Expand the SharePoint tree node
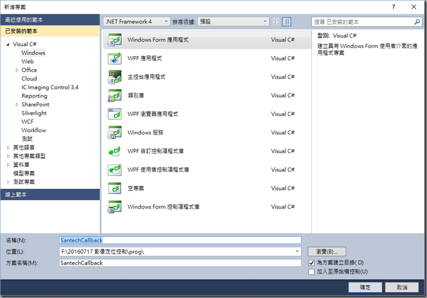427x298 pixels. point(17,105)
